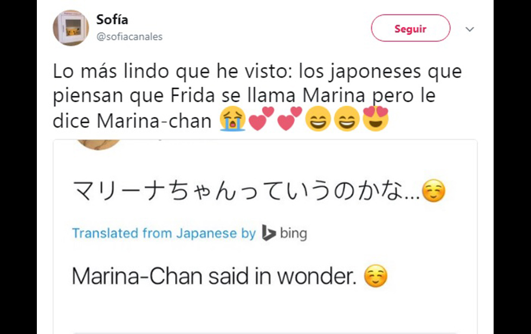
Task: Click the second pink hearts emoji
Action: [289, 119]
